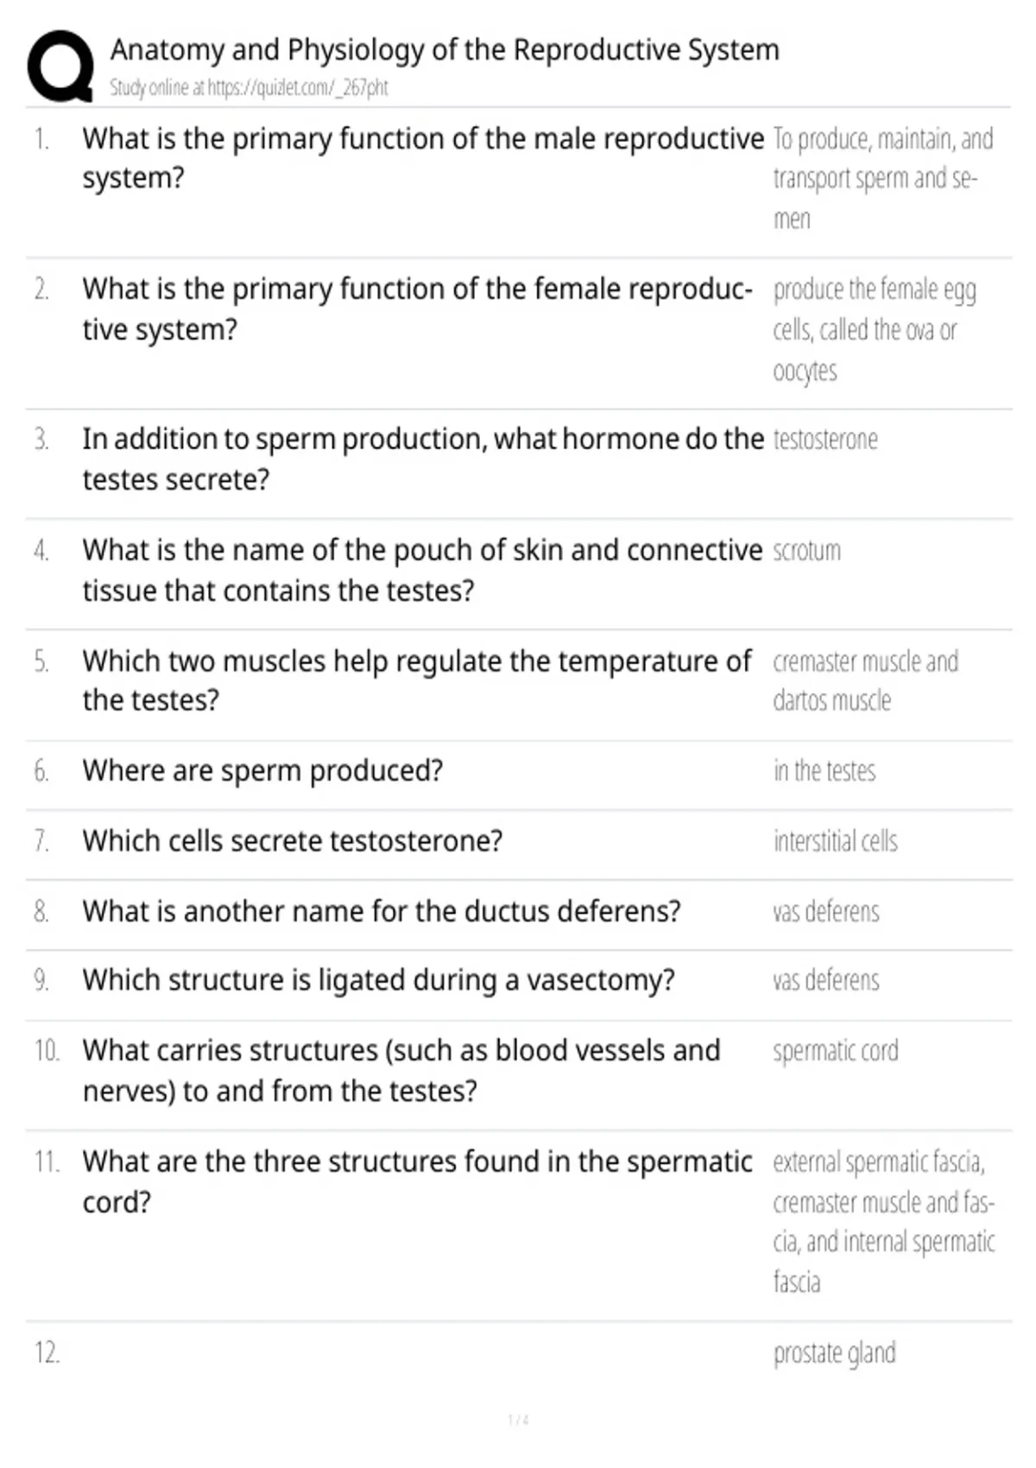Viewport: 1036px width, 1468px height.
Task: Click the vasectomy question text
Action: click(378, 981)
